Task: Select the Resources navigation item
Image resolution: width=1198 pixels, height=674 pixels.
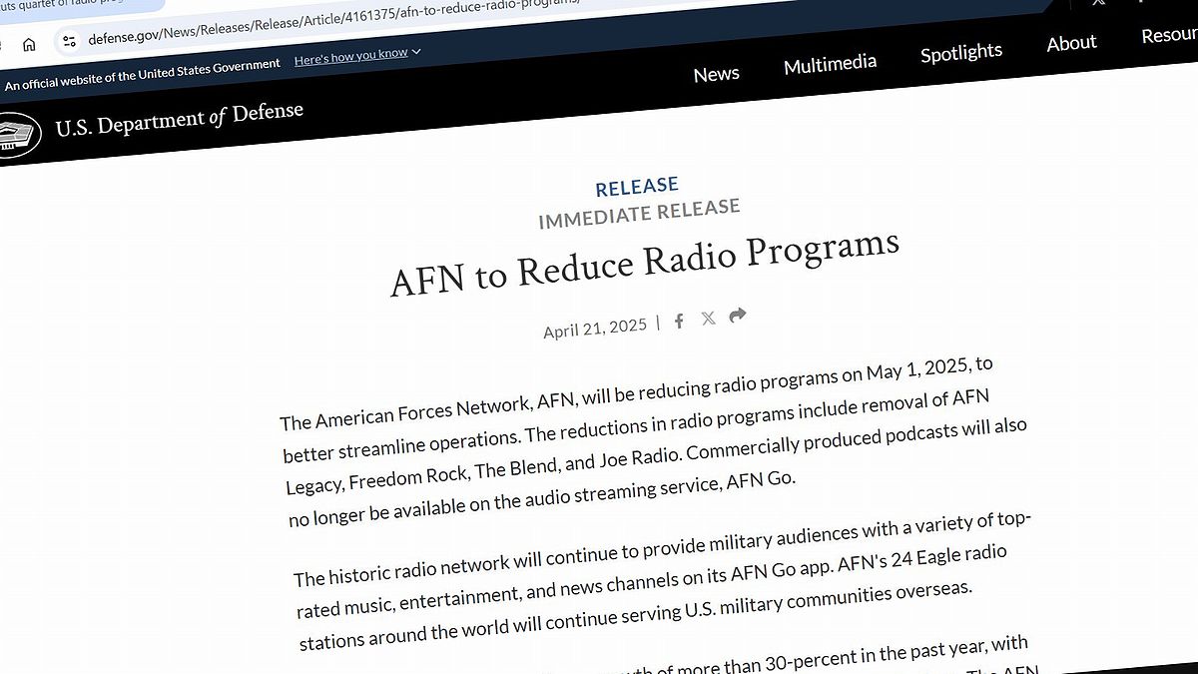Action: (1169, 36)
